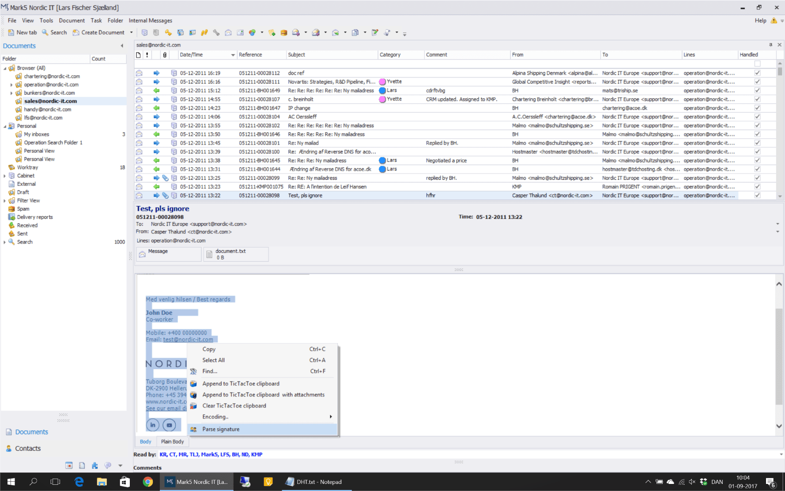This screenshot has height=491, width=785.
Task: Click the speech bubble icon in the sidebar
Action: coord(108,465)
